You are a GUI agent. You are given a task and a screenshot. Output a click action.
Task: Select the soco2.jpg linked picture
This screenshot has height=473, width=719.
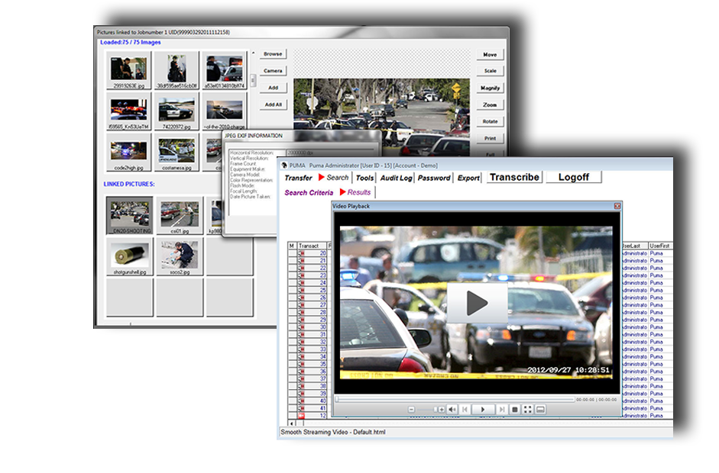180,257
